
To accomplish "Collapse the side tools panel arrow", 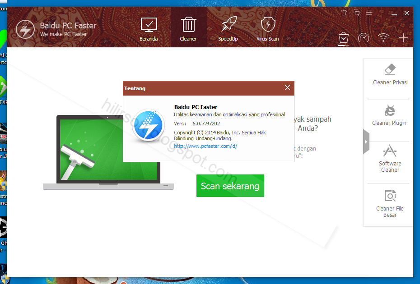I will pyautogui.click(x=366, y=142).
